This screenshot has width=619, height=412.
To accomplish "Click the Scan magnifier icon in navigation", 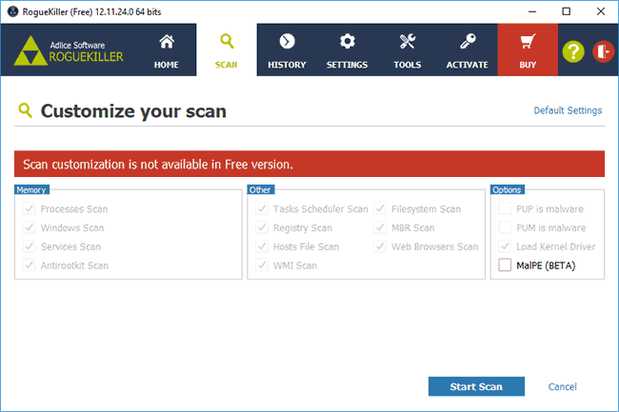I will [x=227, y=41].
